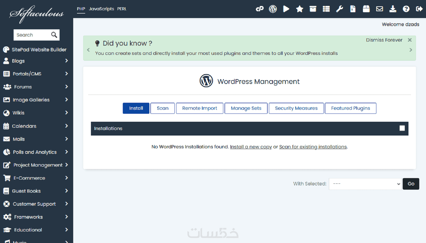
Task: Show all installations via the archive box icon
Action: [313, 9]
